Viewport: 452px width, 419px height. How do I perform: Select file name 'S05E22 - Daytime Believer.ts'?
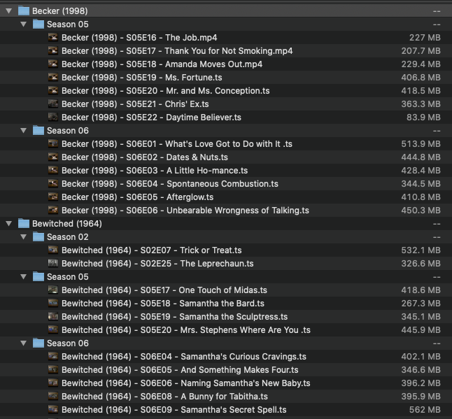coord(151,118)
